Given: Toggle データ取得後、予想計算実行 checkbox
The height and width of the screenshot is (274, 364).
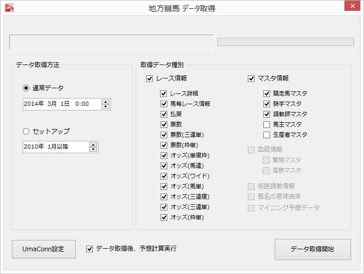Looking at the screenshot, I should 90,249.
